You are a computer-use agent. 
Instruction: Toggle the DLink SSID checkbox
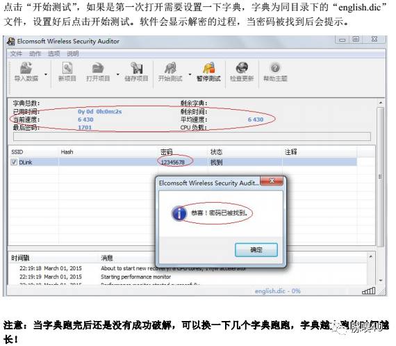[x=14, y=162]
